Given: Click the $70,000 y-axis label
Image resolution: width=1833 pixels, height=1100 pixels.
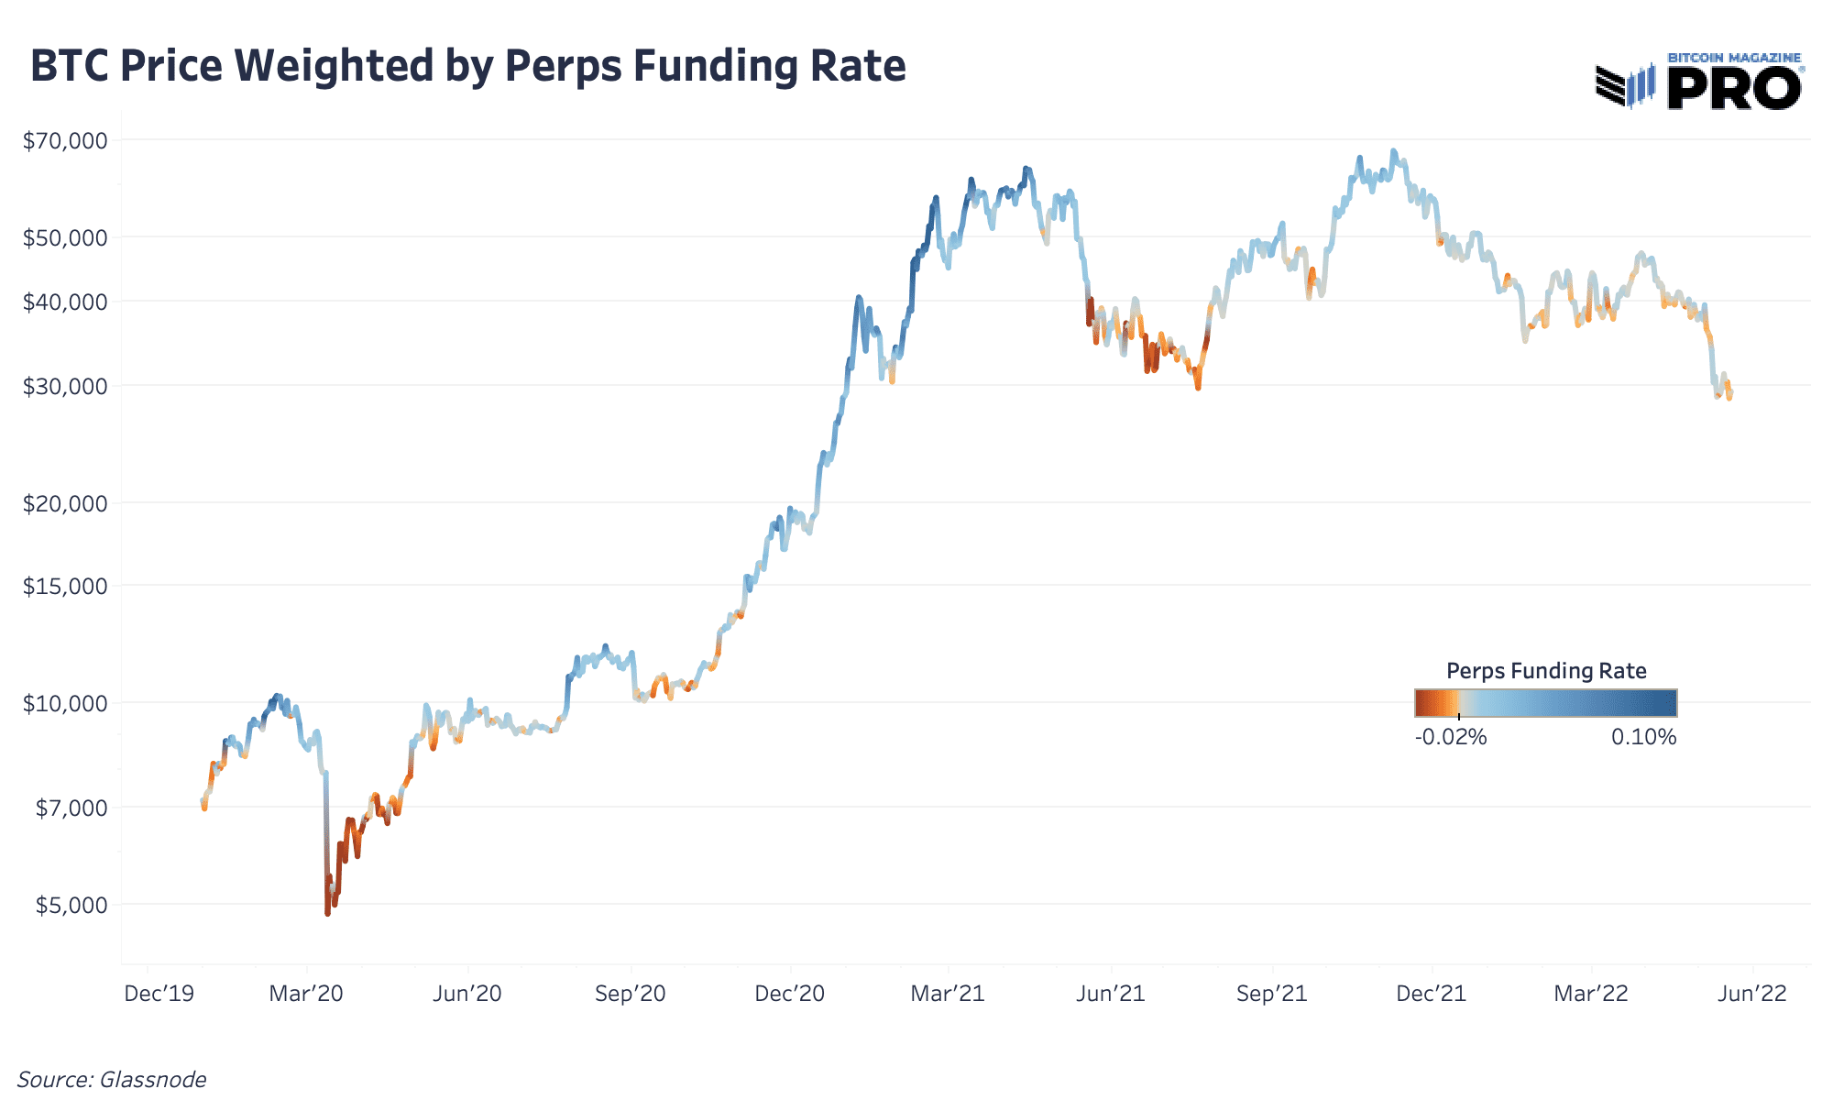Looking at the screenshot, I should pos(65,140).
